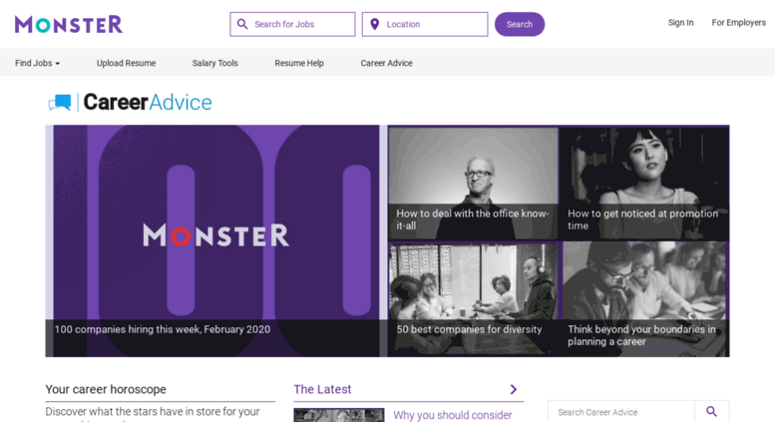Click the Search Career Advice magnifier button
The height and width of the screenshot is (422, 775).
point(711,411)
